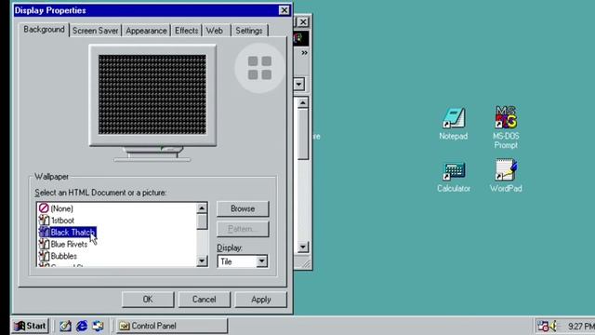
Task: Click the icon beside the 1stboot wallpaper
Action: click(x=44, y=221)
